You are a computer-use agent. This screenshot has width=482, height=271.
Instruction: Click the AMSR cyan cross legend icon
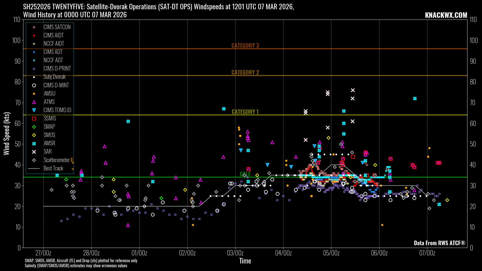(34, 144)
